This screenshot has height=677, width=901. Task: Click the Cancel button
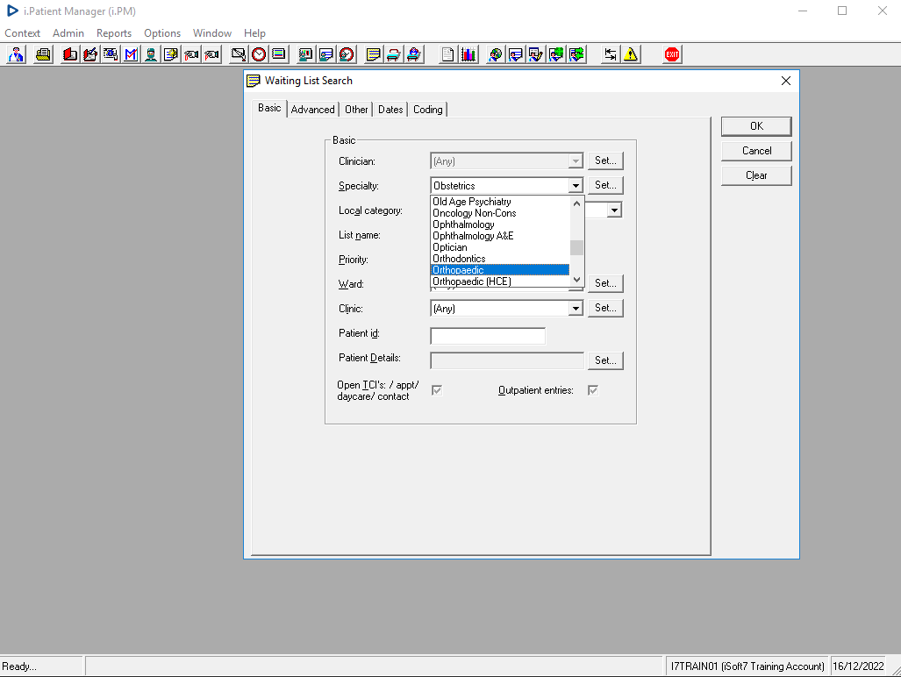click(x=756, y=151)
